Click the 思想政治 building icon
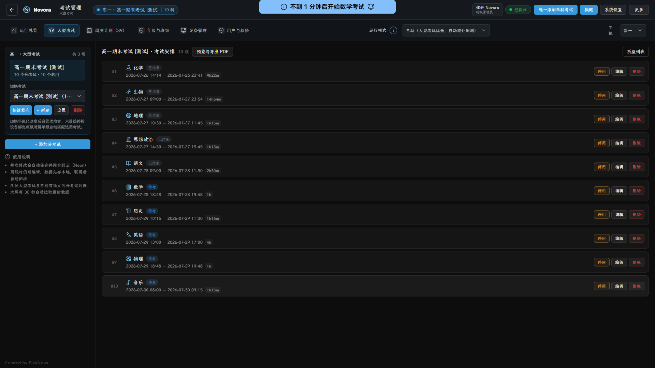 pyautogui.click(x=129, y=139)
